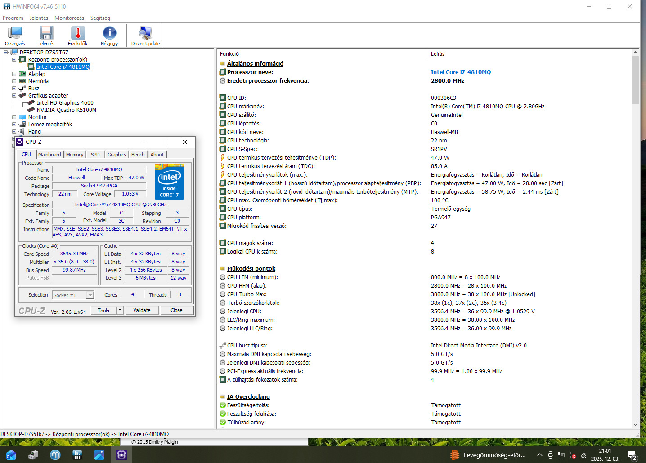
Task: Open the Jelentés menu in the menu bar
Action: coord(39,18)
